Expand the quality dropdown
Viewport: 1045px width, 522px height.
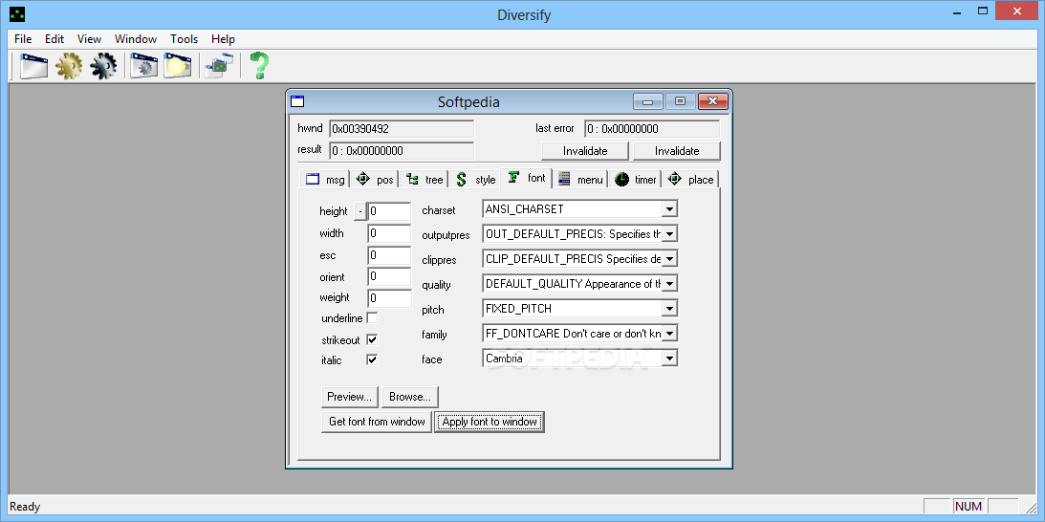point(670,284)
